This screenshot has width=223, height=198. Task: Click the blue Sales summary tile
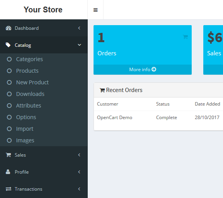coord(213,50)
